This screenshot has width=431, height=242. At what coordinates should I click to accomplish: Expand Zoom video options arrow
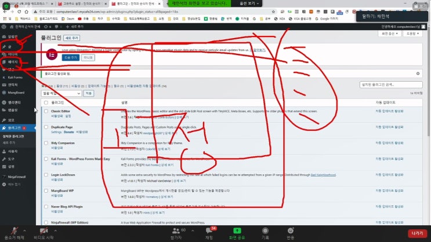pos(56,231)
